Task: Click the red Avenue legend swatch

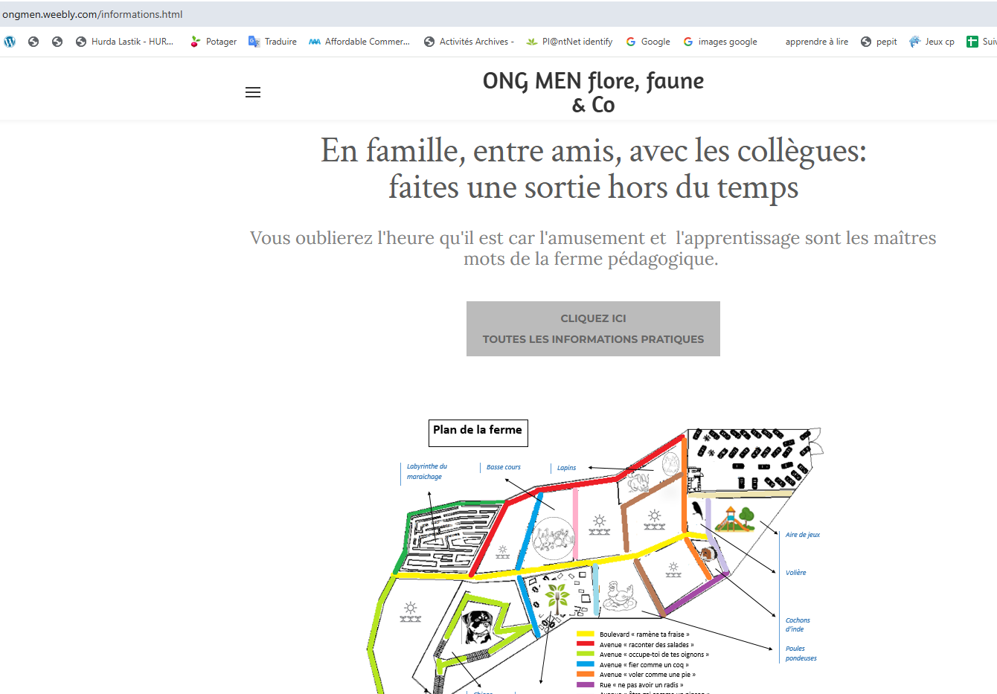Action: pyautogui.click(x=586, y=644)
